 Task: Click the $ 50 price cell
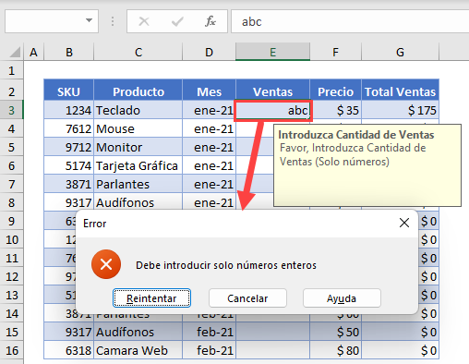tap(335, 332)
